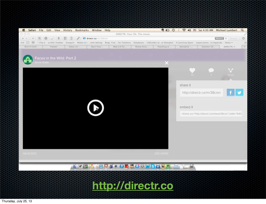
Task: Open Skype from the Dock
Action: tap(153, 166)
